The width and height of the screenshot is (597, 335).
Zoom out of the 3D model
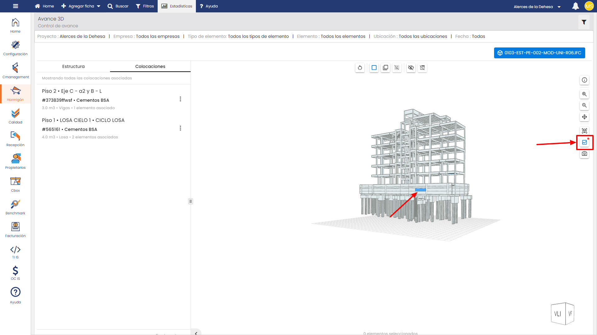pos(584,105)
